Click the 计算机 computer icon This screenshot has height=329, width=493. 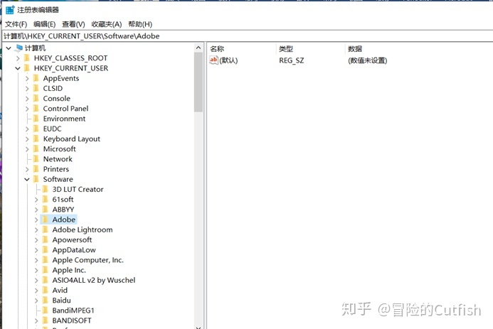point(19,48)
